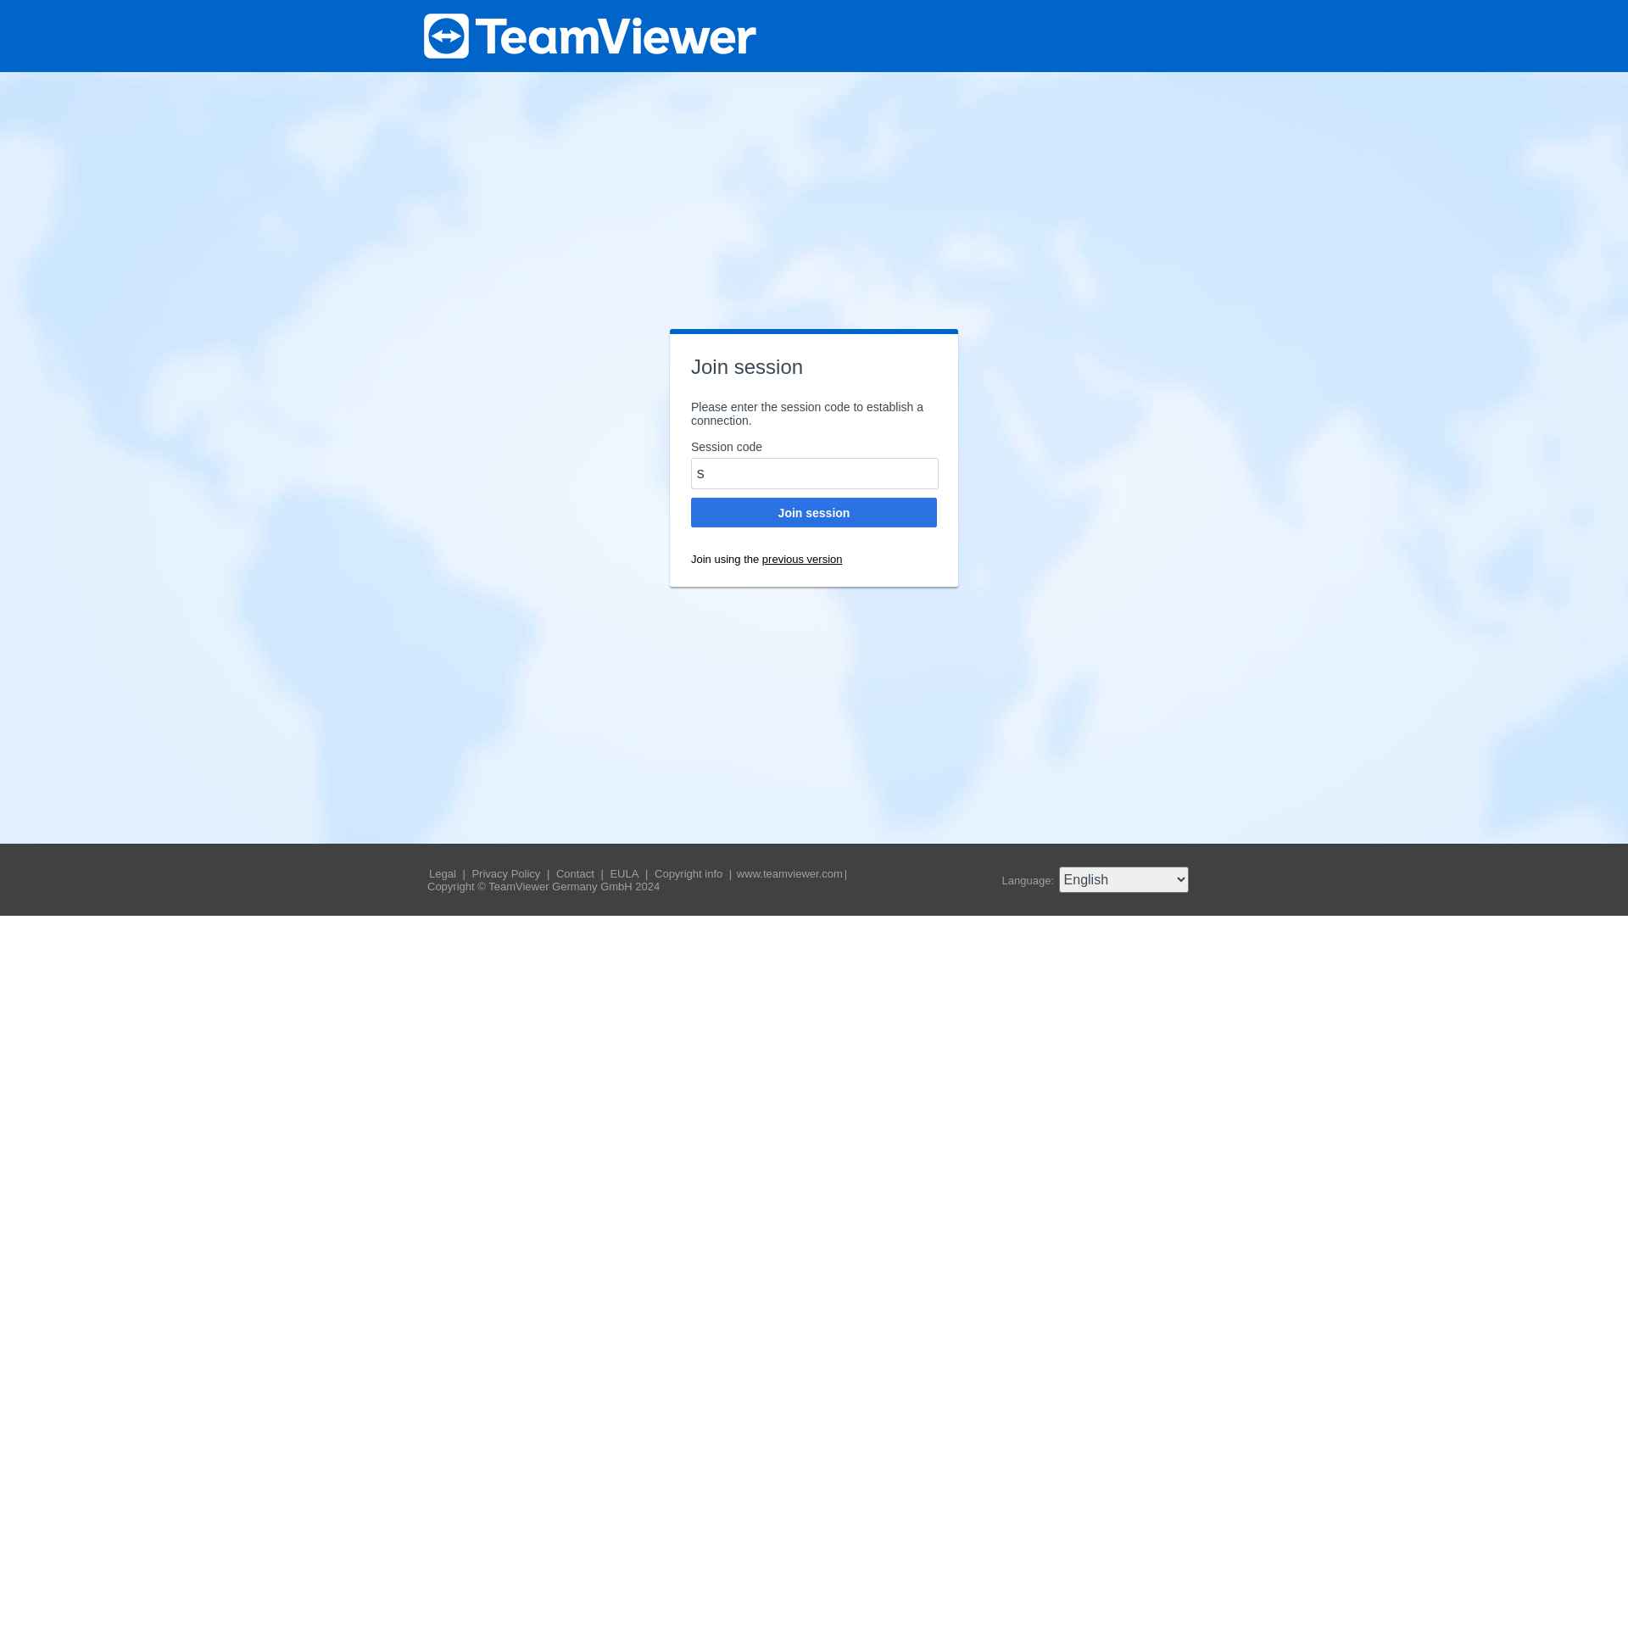The height and width of the screenshot is (1628, 1628).
Task: Focus the Session code input field
Action: (x=814, y=474)
